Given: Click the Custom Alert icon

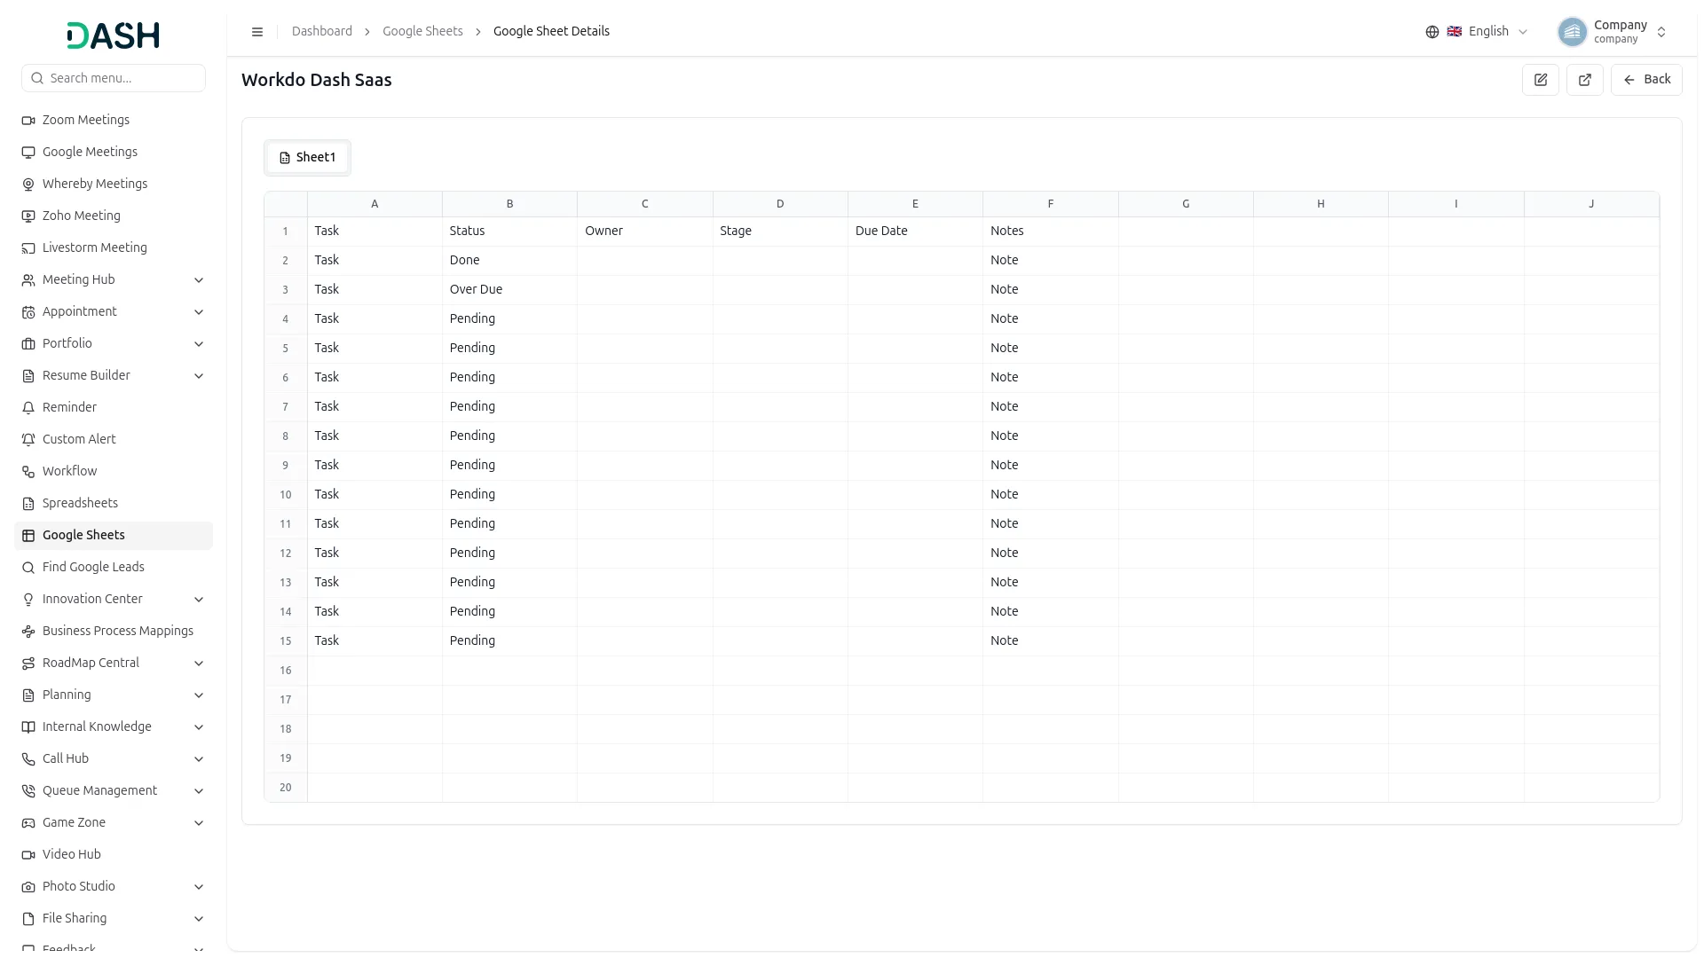Looking at the screenshot, I should point(28,440).
